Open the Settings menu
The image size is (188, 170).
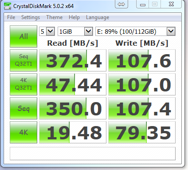(31, 17)
